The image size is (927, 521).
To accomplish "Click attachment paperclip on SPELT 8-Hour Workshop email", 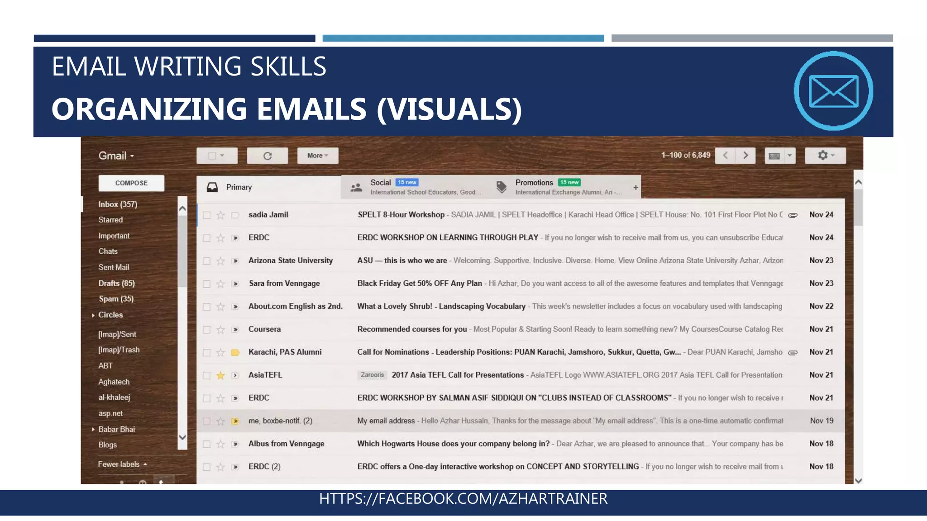I will [x=793, y=215].
